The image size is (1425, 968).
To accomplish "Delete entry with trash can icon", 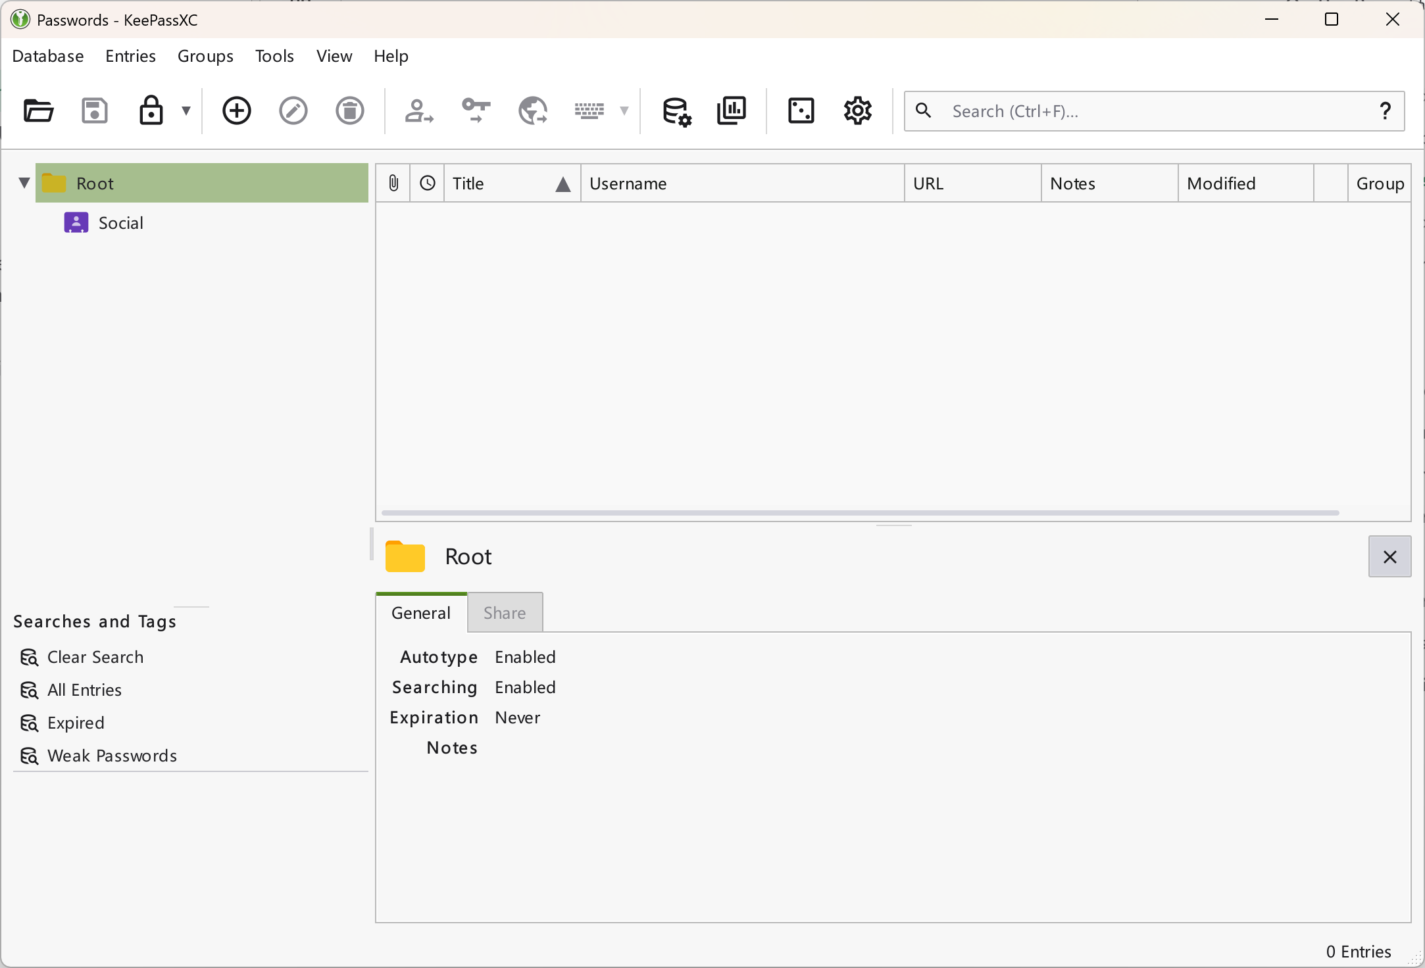I will [350, 110].
